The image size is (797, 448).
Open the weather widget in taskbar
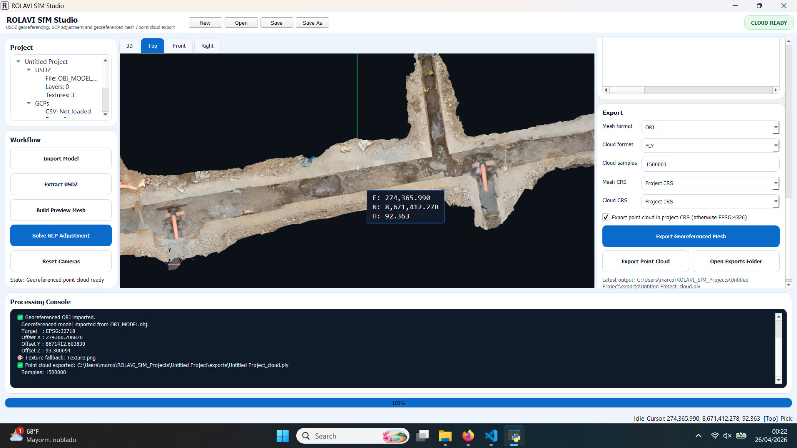tap(43, 436)
